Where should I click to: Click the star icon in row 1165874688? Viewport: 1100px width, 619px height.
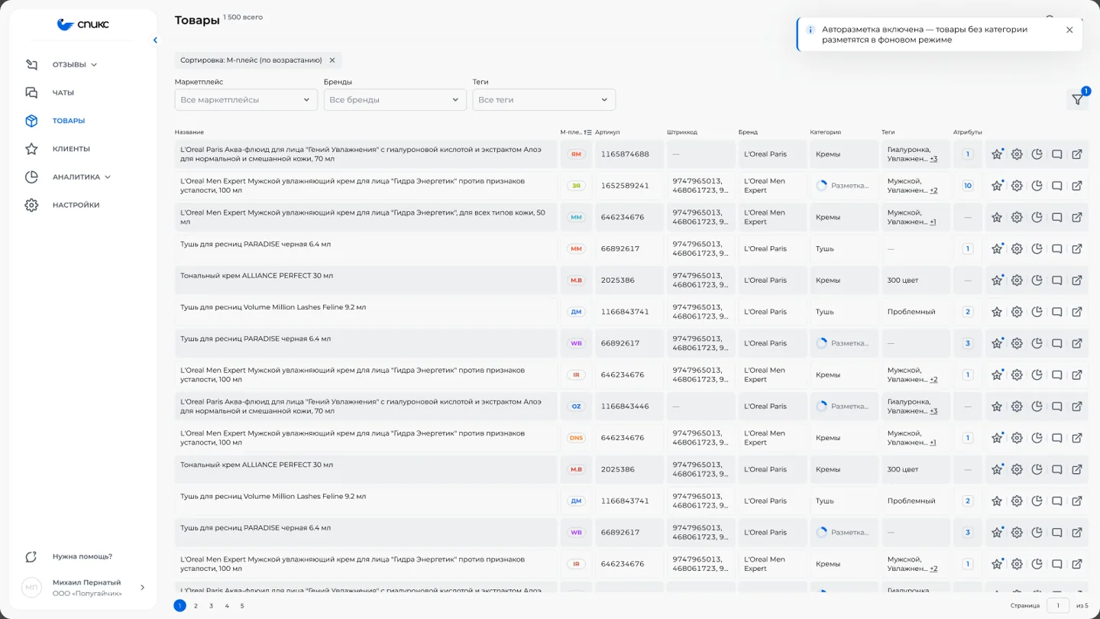pyautogui.click(x=997, y=154)
